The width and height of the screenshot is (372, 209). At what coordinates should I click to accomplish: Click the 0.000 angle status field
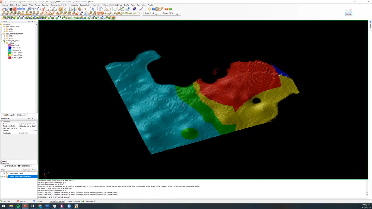click(x=60, y=201)
